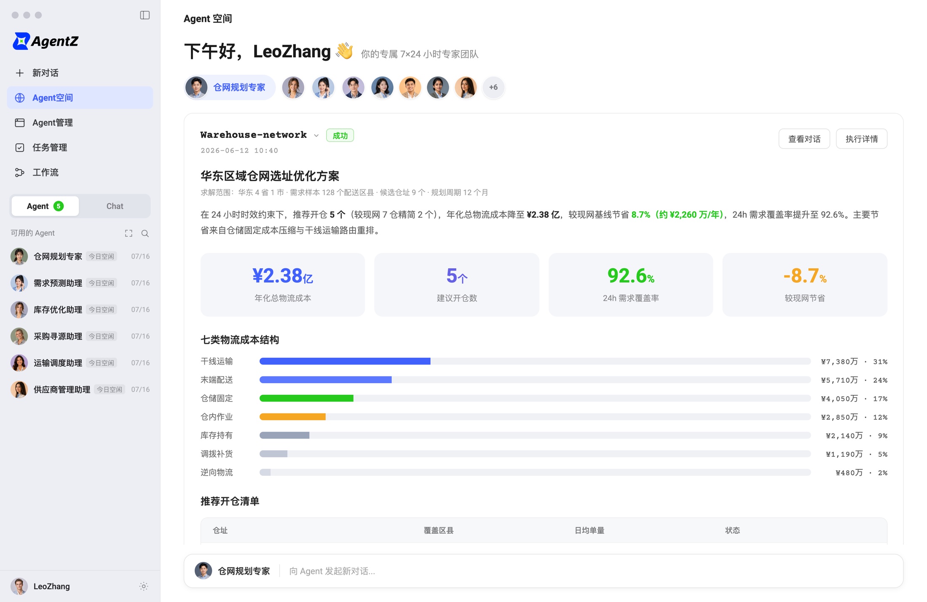Choose the third expert avatar in the team row
The height and width of the screenshot is (602, 927).
point(323,87)
